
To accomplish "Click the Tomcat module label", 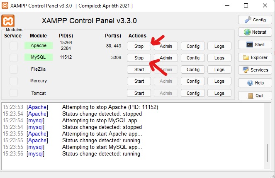I will [39, 93].
